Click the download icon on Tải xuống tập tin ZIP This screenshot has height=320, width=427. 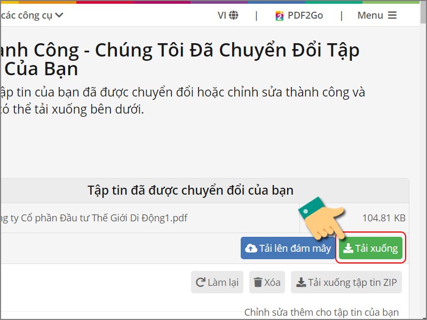[x=301, y=282]
